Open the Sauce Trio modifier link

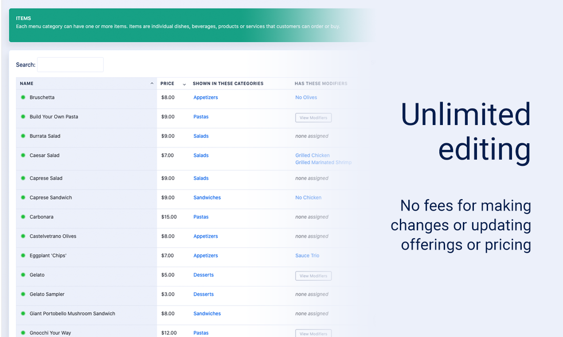click(307, 255)
